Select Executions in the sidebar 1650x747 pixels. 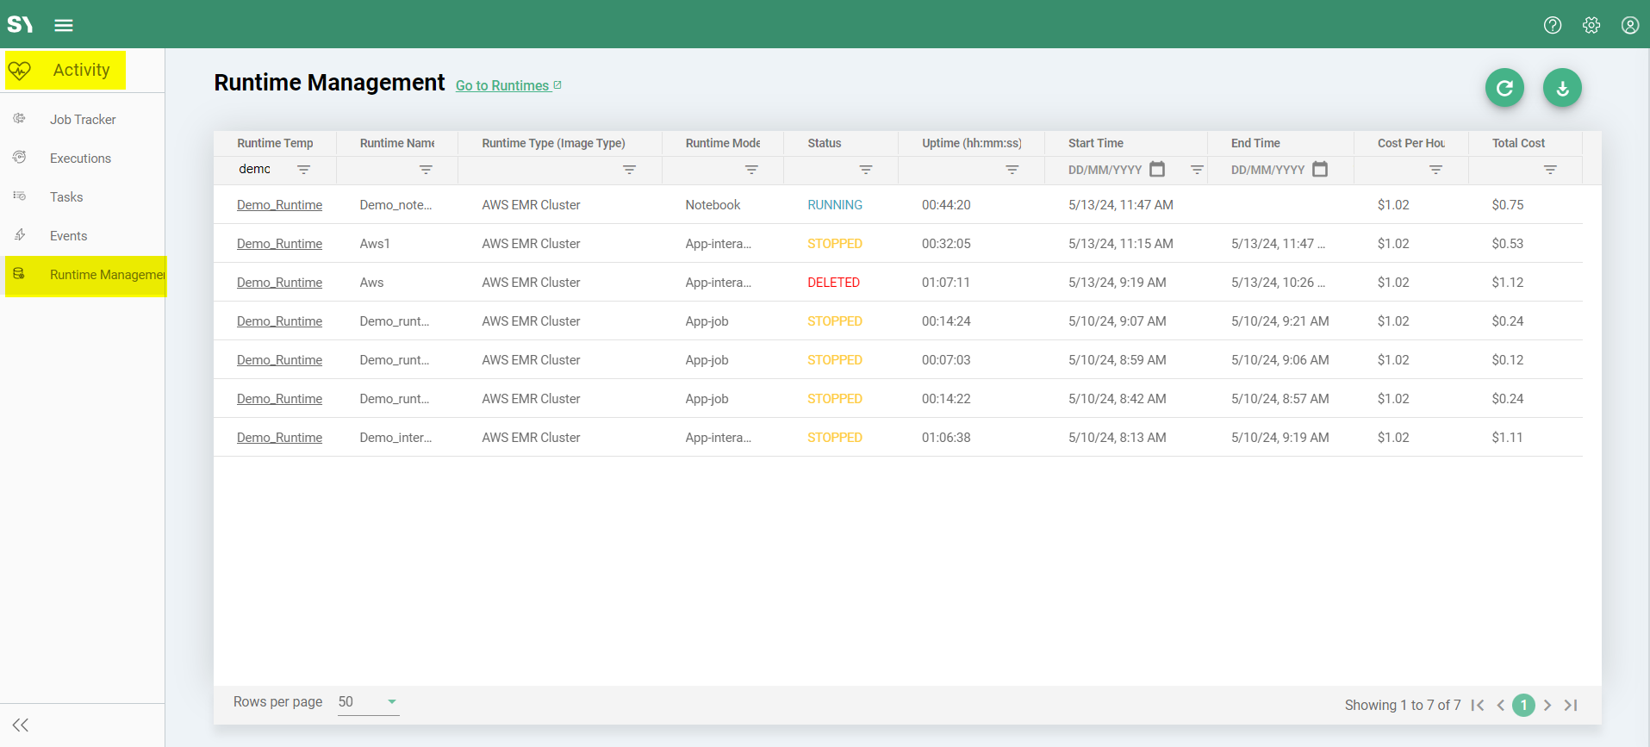pos(80,159)
